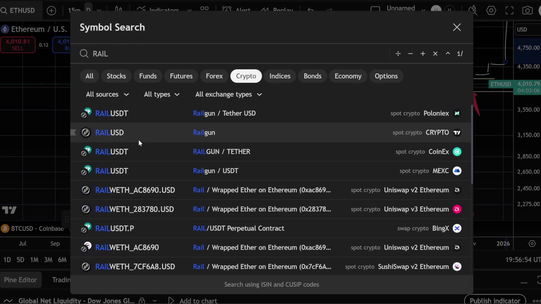Close the Symbol Search dialog

457,27
